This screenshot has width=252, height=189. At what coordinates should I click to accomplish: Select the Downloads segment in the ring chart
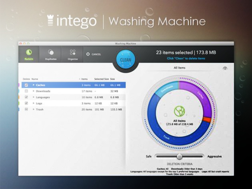(167, 89)
